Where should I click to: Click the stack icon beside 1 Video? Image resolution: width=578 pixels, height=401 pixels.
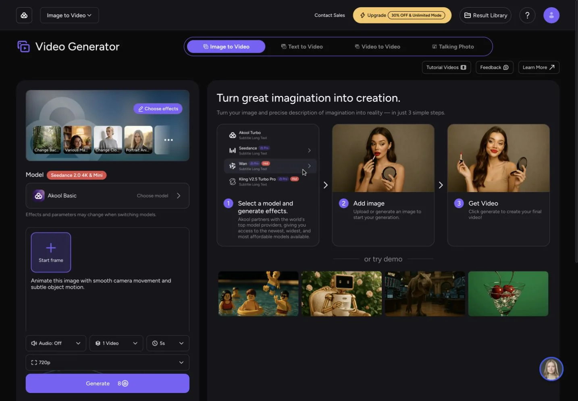[98, 343]
